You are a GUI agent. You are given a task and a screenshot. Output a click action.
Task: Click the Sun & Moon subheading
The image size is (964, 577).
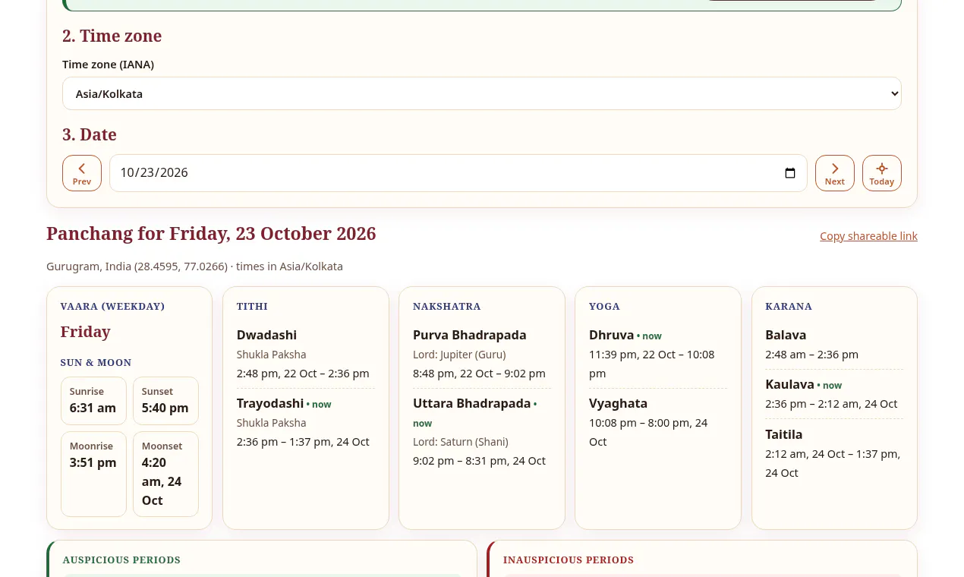(x=96, y=363)
